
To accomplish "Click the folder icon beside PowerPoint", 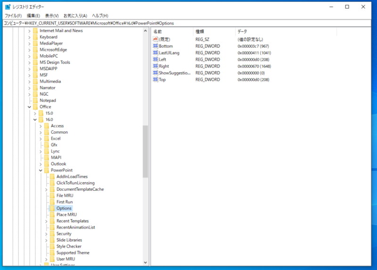I will point(46,170).
